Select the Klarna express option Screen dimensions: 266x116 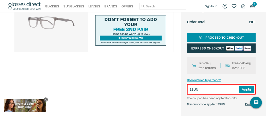point(247,48)
